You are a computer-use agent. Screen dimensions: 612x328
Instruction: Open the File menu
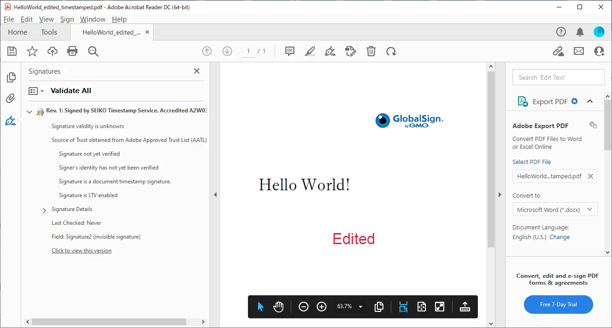tap(9, 19)
